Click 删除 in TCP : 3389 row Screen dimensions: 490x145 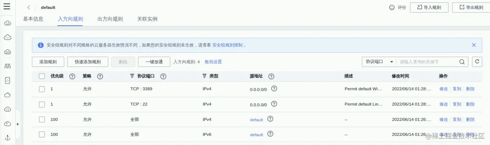point(470,89)
